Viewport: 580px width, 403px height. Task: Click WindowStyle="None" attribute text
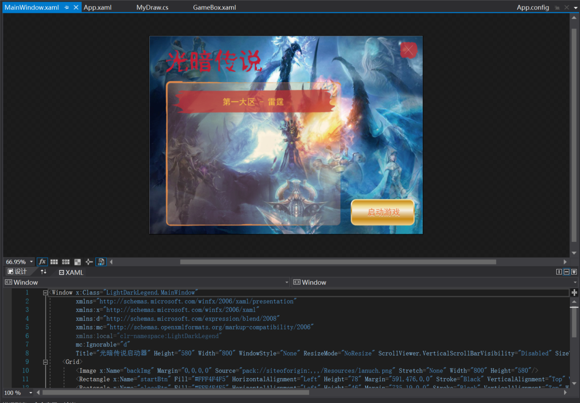(270, 353)
